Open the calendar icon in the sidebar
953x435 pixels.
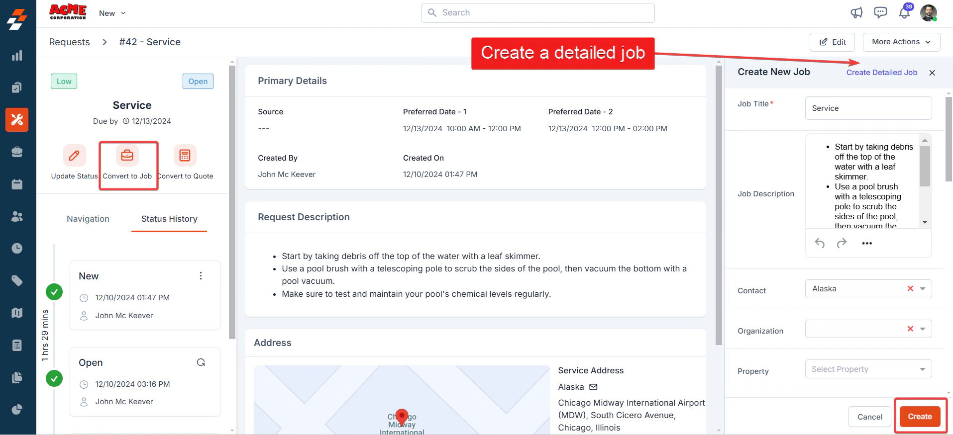pos(17,184)
